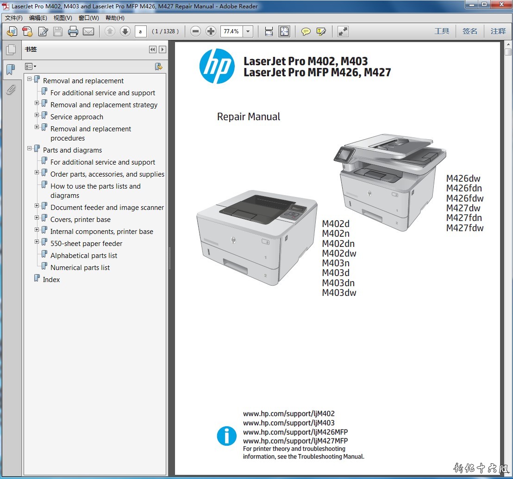Zoom in with the plus button
Screen dimensions: 513x479
click(x=211, y=31)
